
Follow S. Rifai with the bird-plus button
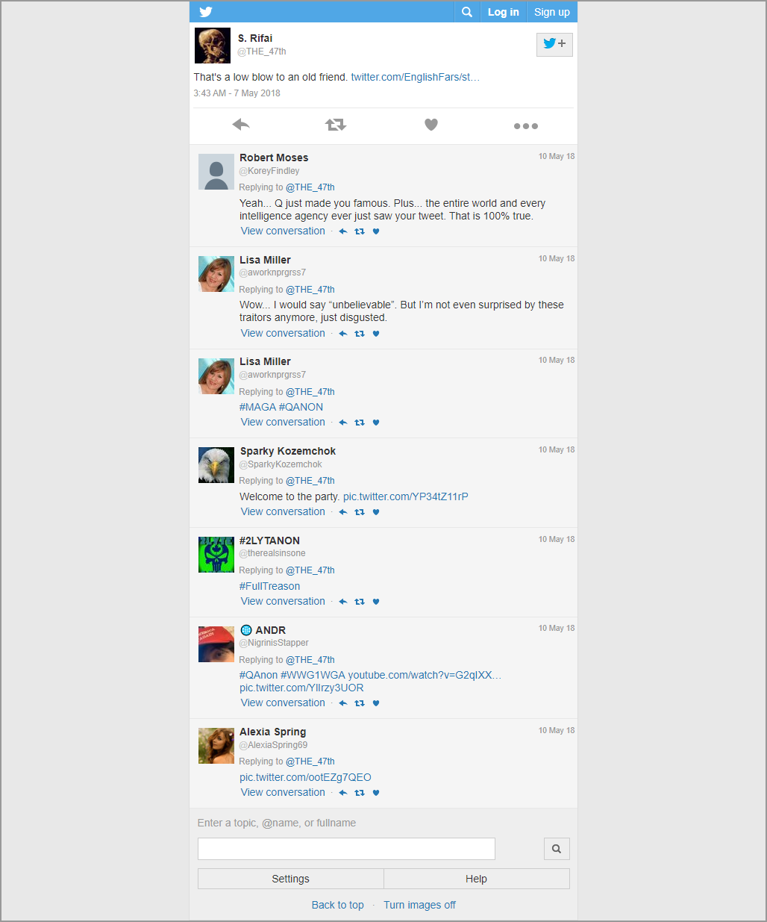(x=554, y=44)
